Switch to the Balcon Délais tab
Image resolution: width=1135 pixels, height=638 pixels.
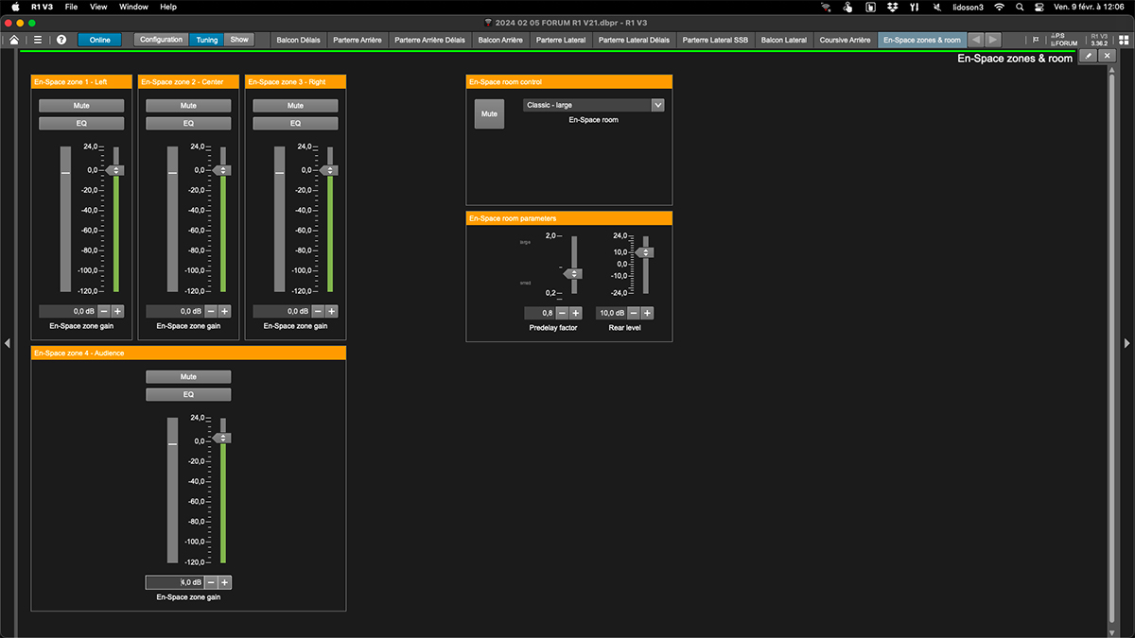(298, 40)
